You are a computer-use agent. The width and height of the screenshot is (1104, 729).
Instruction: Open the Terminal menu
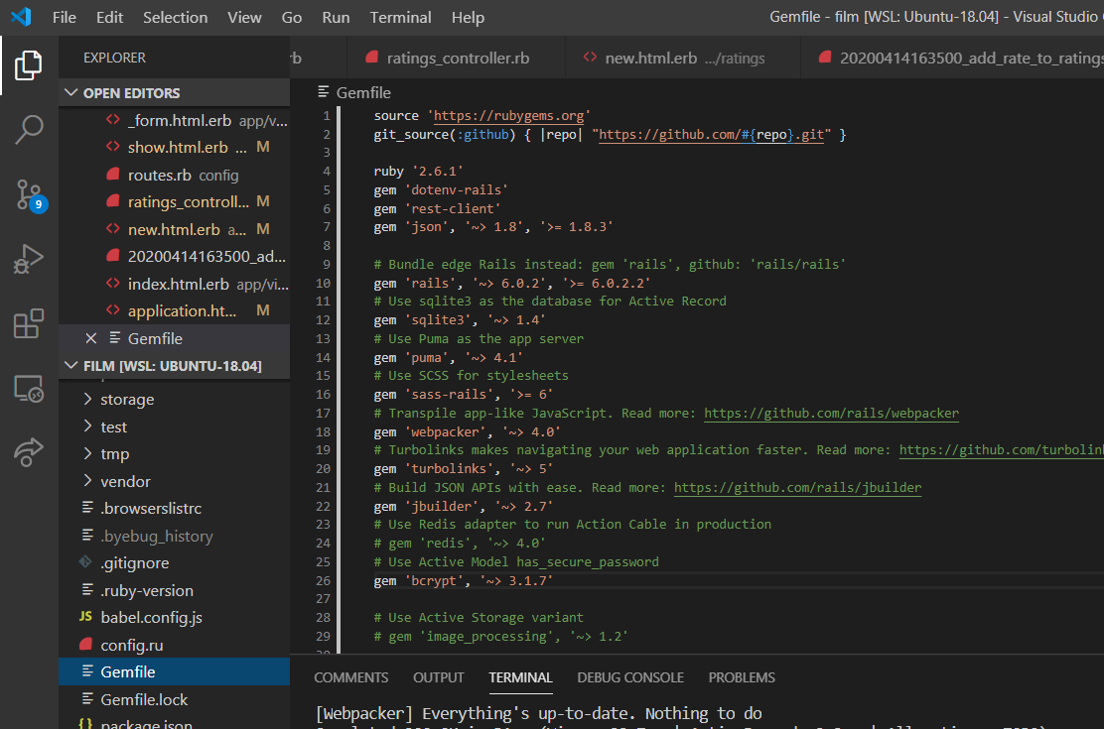[x=400, y=17]
